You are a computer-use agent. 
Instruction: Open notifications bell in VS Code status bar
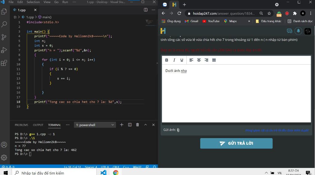pyautogui.click(x=154, y=167)
